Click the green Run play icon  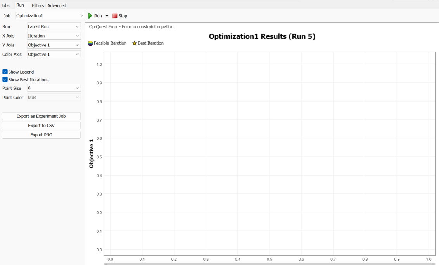click(90, 16)
